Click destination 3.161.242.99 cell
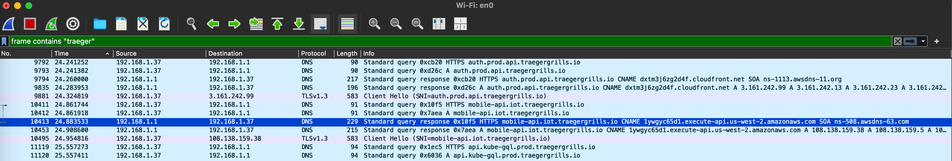The image size is (952, 161). (x=231, y=96)
